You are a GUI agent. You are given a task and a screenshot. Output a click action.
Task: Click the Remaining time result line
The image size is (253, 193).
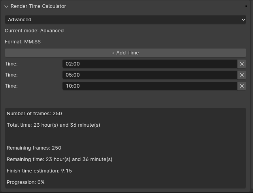point(59,159)
